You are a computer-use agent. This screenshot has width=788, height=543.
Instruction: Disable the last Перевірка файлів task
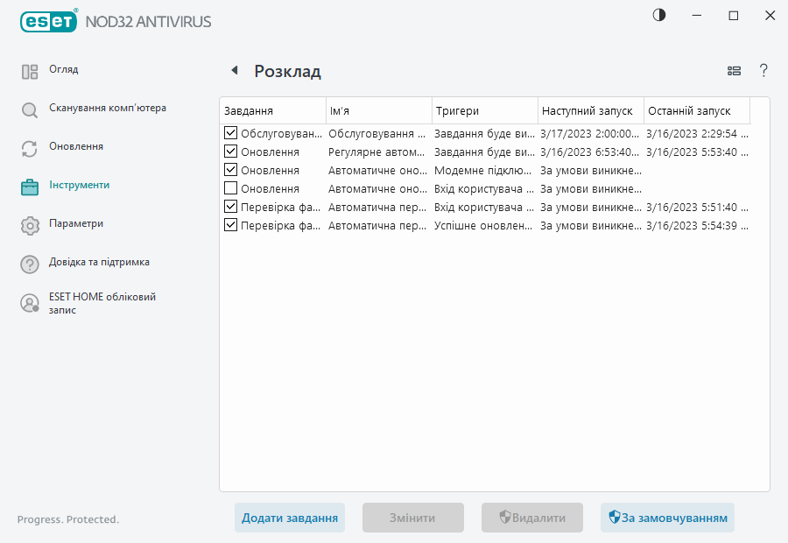click(231, 226)
